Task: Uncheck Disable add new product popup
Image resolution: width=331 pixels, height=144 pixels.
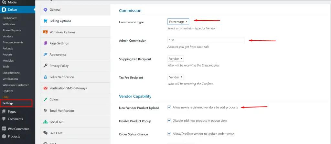Action: [169, 121]
